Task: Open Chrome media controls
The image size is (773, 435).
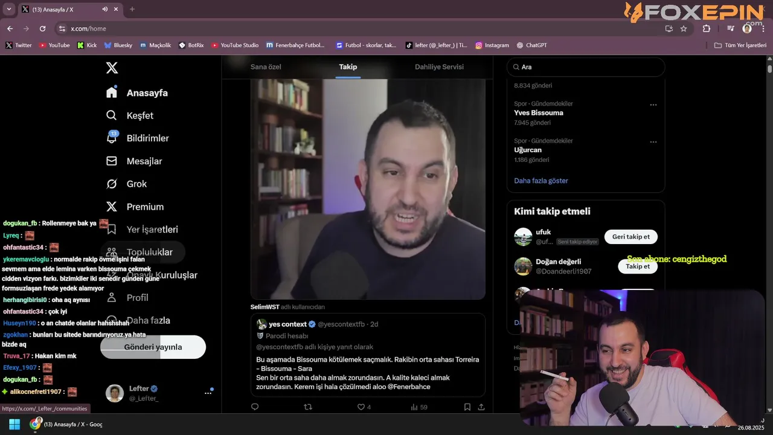Action: 731,28
